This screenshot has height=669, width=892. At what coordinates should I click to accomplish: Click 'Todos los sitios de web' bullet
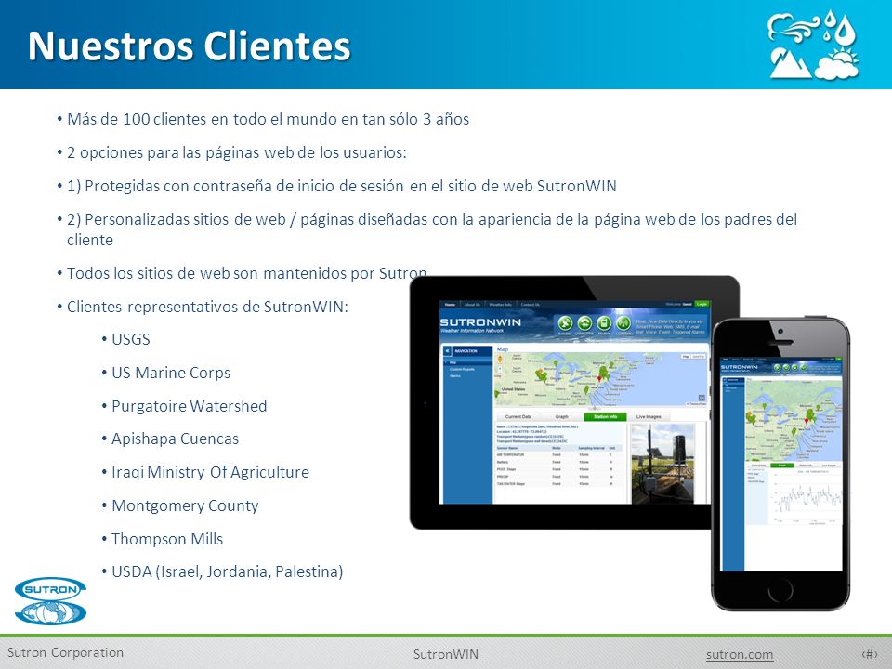click(x=247, y=273)
